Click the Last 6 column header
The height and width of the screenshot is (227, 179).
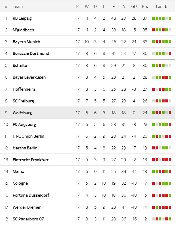162,7
